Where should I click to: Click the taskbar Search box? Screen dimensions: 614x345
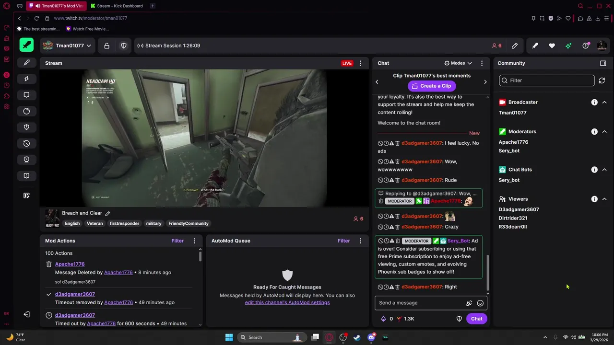point(272,337)
